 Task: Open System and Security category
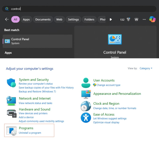(34, 79)
